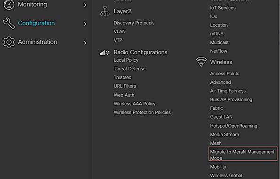This screenshot has height=179, width=280.
Task: Open IoT Services link
Action: tap(223, 8)
